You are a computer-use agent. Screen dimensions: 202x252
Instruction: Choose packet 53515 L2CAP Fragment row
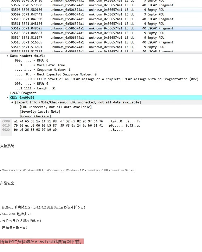[x=92, y=42]
